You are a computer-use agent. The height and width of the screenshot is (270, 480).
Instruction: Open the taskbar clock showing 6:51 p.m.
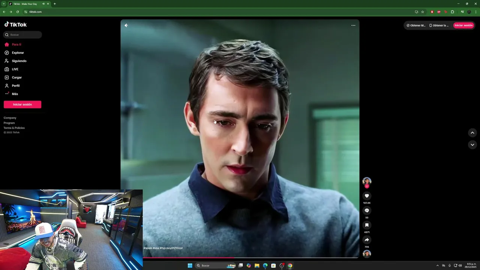tap(471, 265)
